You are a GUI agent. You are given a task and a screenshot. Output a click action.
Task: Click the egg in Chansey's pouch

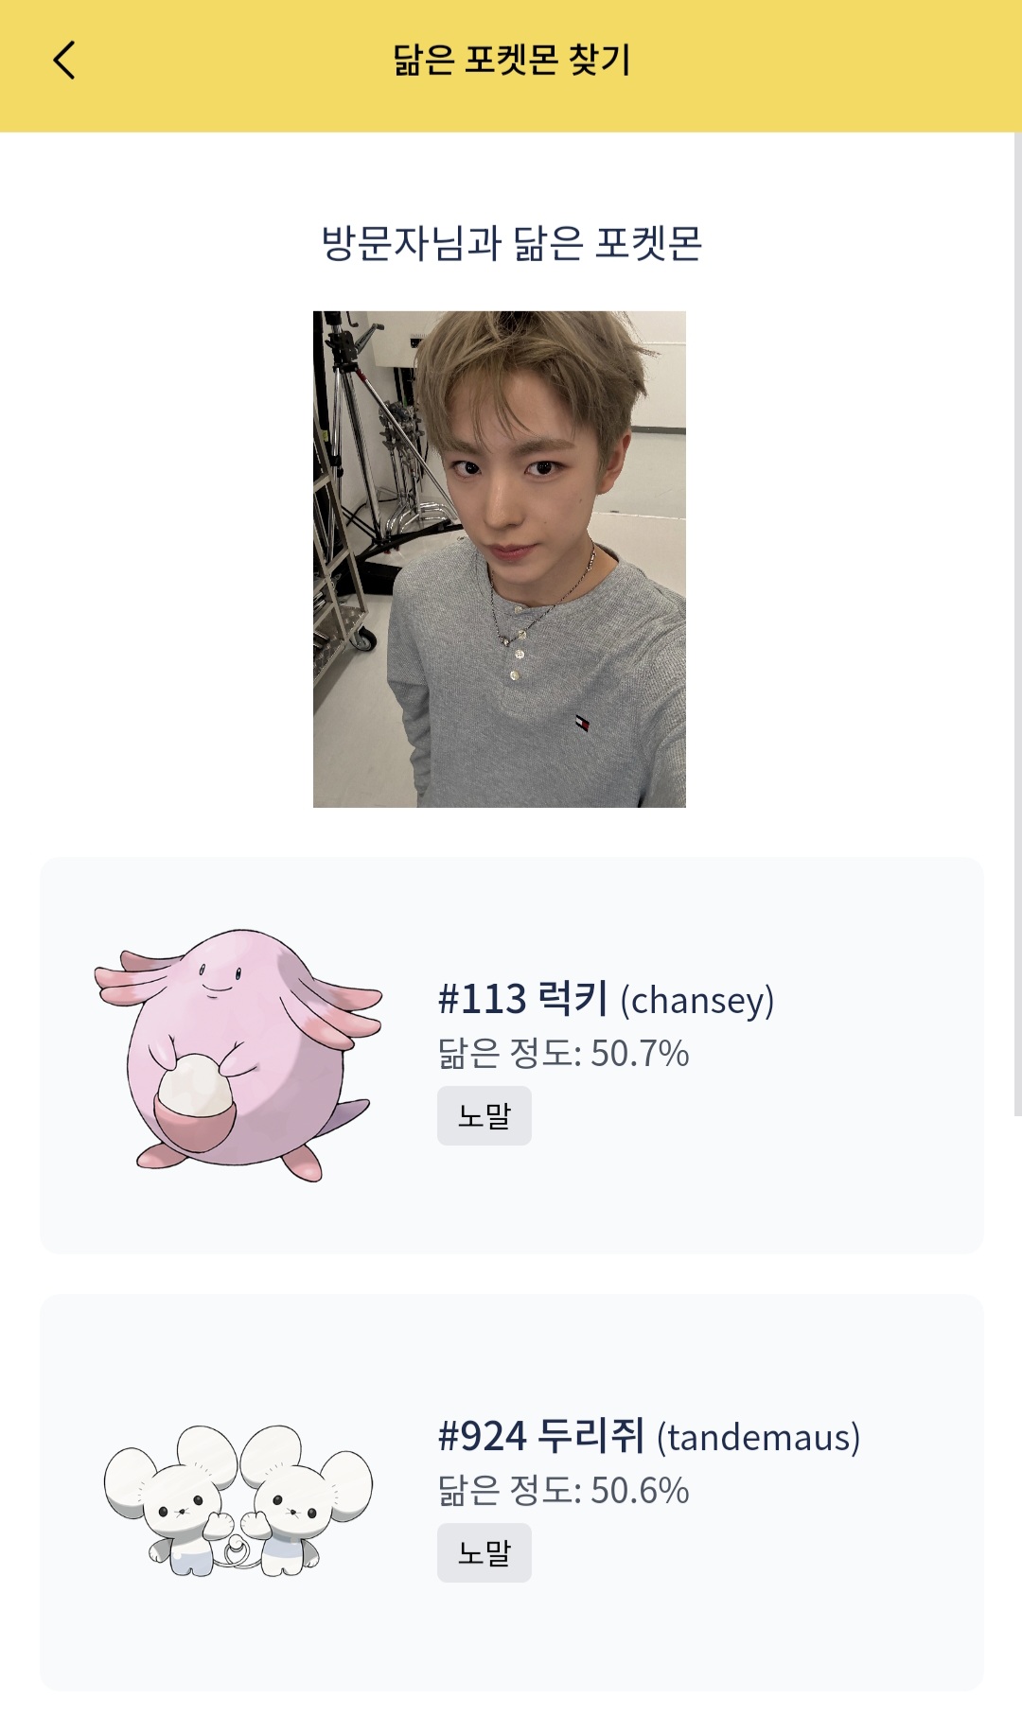pyautogui.click(x=194, y=1086)
